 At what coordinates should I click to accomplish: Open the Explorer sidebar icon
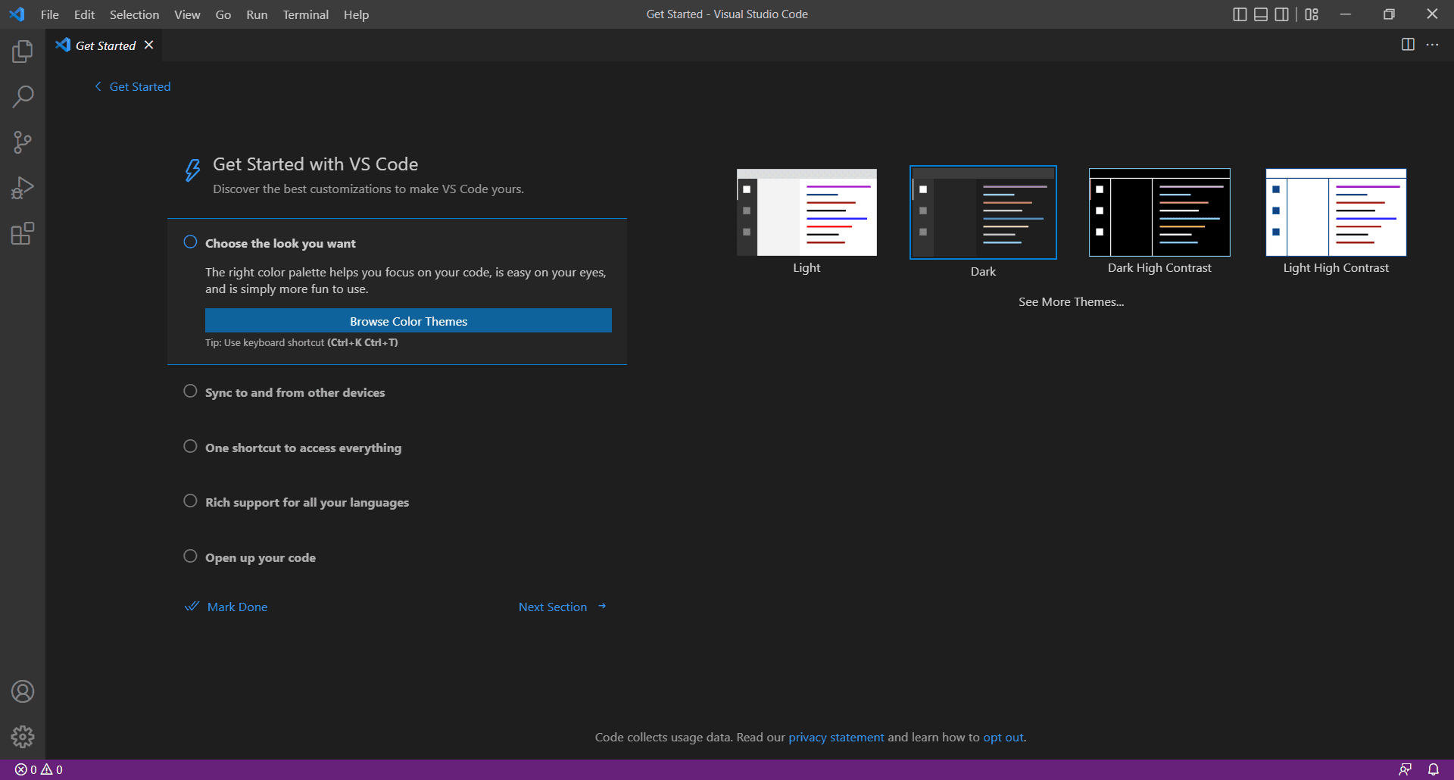(22, 51)
